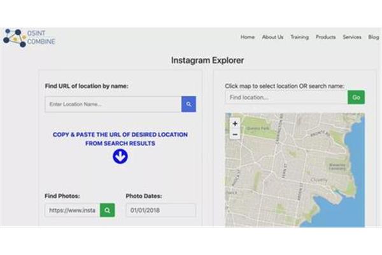382x255 pixels.
Task: Open the About Us page
Action: coord(272,37)
